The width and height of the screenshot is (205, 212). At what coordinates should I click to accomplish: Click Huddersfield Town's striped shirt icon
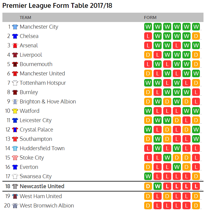15,148
